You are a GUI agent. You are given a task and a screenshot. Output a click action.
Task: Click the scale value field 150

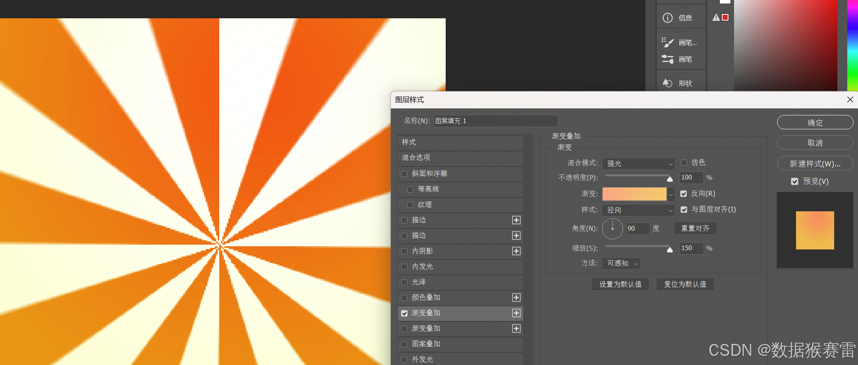(692, 248)
